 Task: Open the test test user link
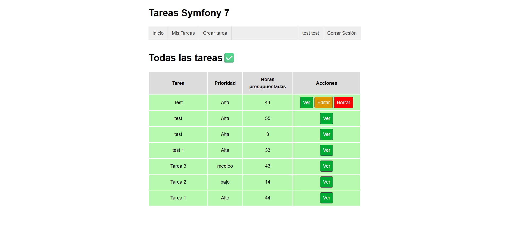coord(311,33)
